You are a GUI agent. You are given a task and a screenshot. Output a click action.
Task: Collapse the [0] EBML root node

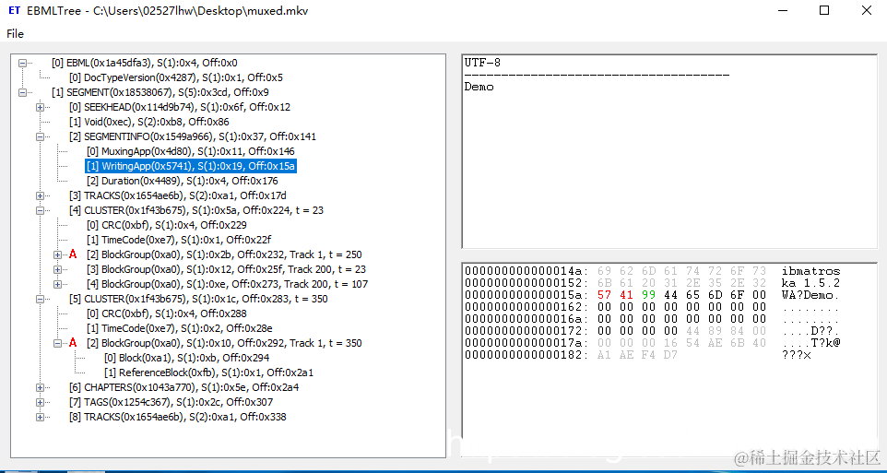click(x=23, y=63)
